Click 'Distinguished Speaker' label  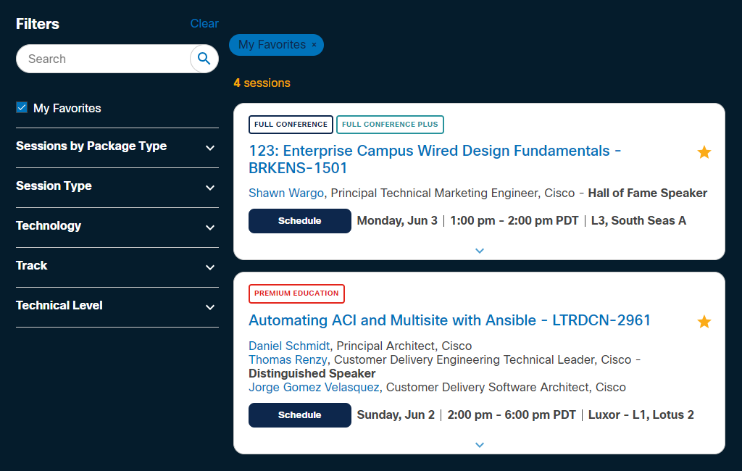coord(312,373)
